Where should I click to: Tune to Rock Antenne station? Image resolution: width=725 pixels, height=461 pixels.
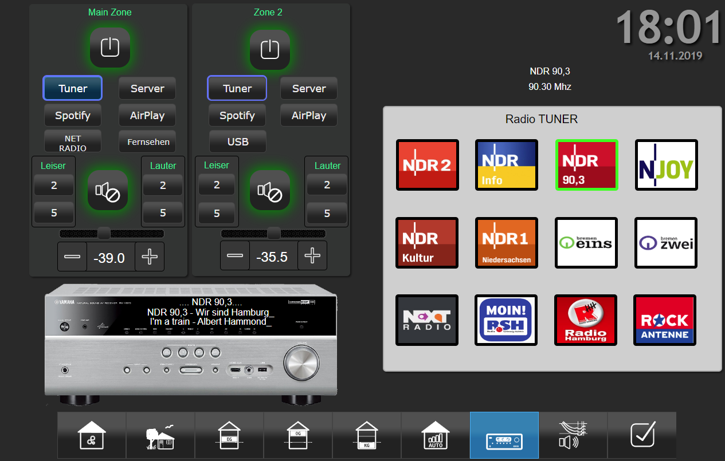coord(665,320)
